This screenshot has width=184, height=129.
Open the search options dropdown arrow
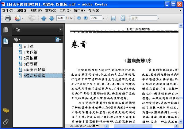[x=159, y=18]
